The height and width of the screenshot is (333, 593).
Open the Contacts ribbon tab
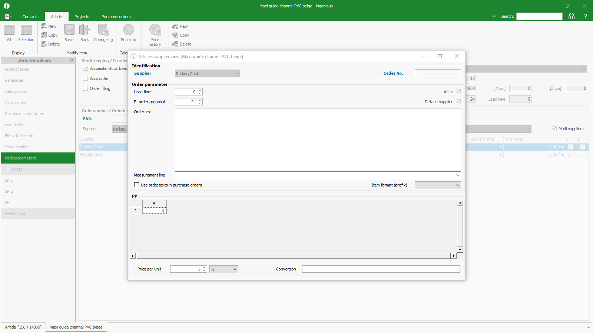pos(30,17)
